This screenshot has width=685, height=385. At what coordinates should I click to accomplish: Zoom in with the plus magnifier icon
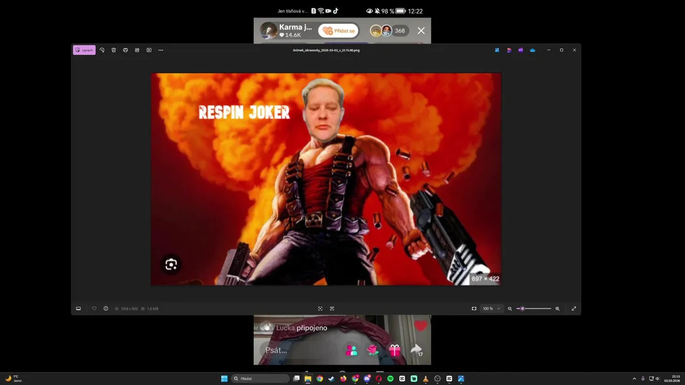(558, 309)
